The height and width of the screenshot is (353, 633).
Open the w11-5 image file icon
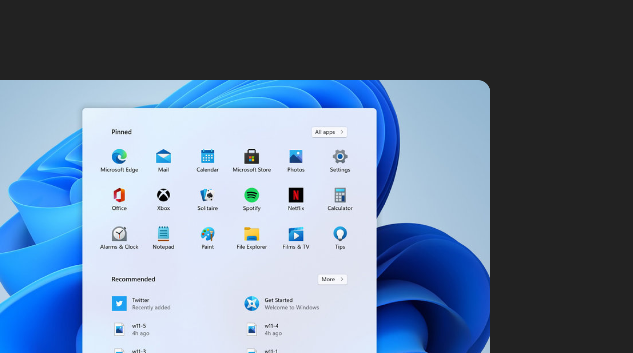119,329
